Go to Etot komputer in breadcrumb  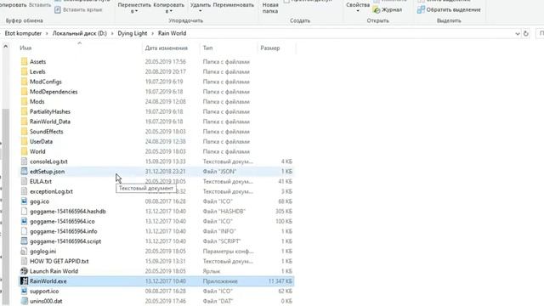coord(23,33)
